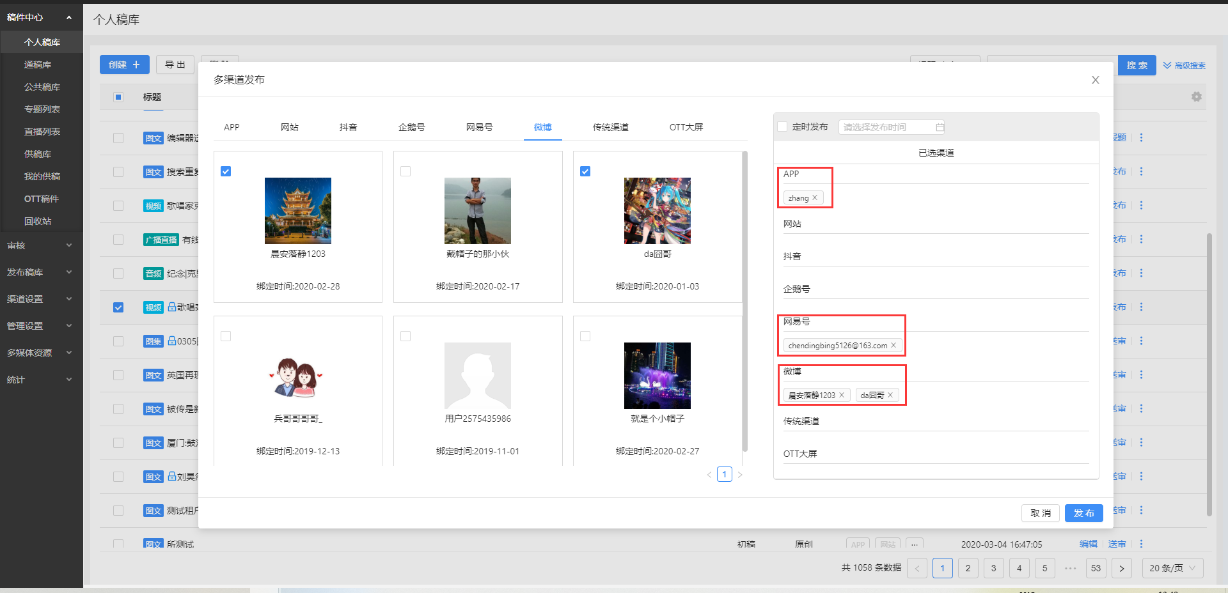The height and width of the screenshot is (593, 1228).
Task: Remove zhang tag from APP channel
Action: click(815, 198)
